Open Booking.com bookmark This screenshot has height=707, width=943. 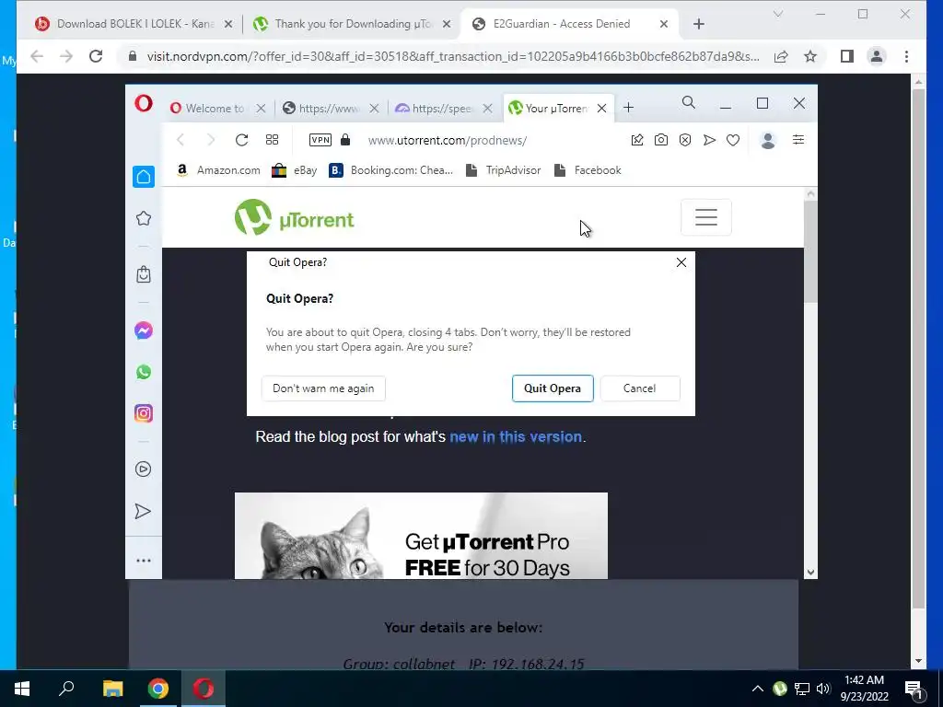390,170
